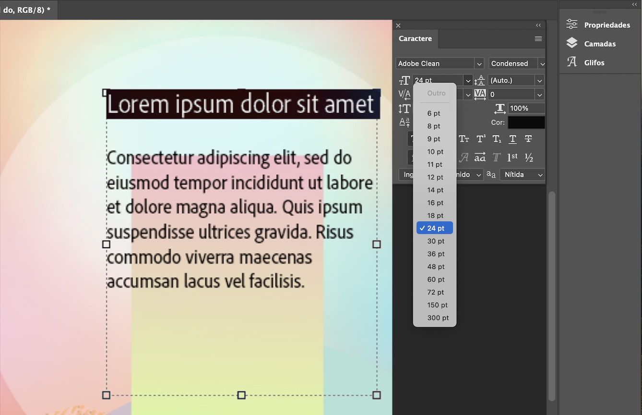
Task: Select 36 pt from the size list
Action: click(x=435, y=254)
